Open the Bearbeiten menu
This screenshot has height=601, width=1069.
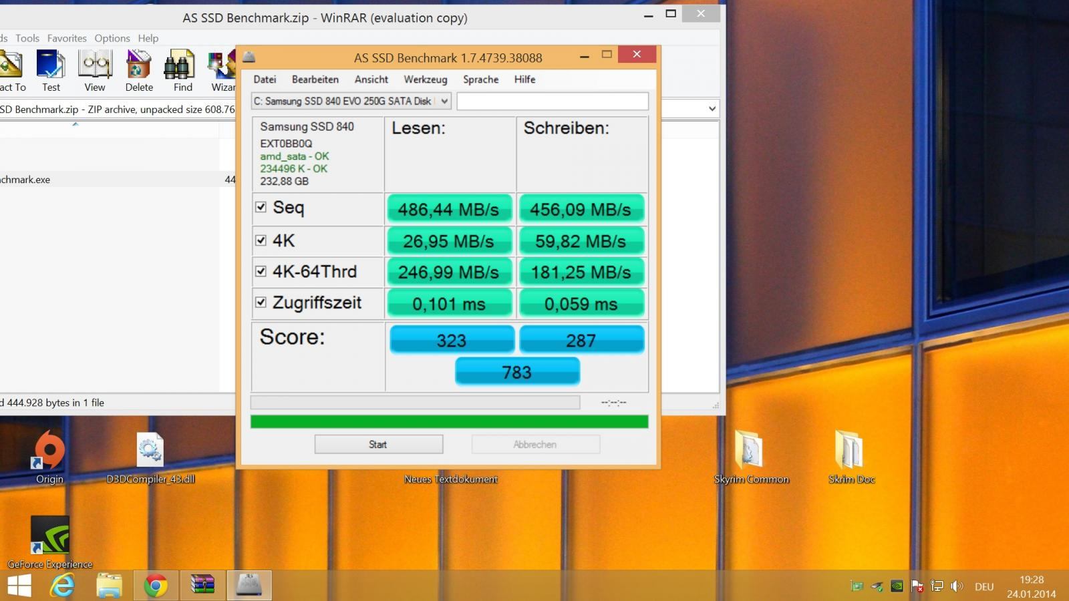tap(315, 79)
